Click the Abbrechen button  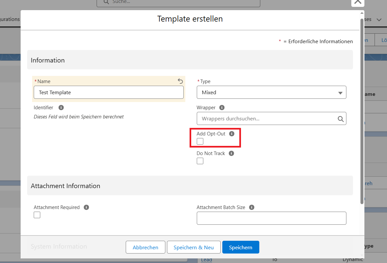point(145,247)
